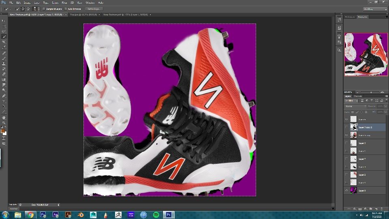
Task: Click the Change Screen Mode icon
Action: tap(4, 144)
